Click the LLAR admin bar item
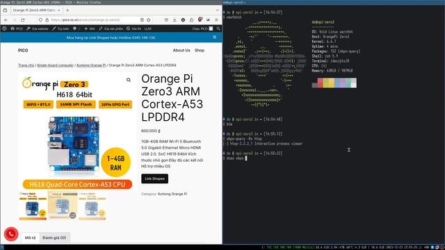The image size is (445, 250). 147,28
